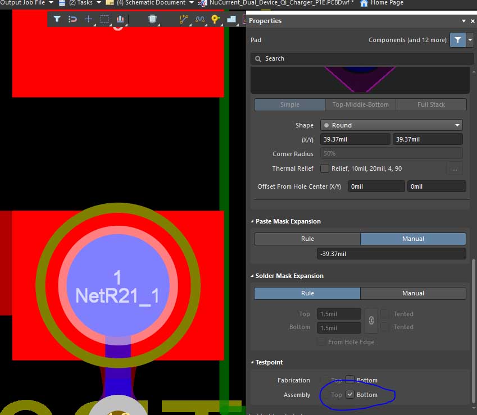Screen dimensions: 477x415
Task: Choose the dashed rectangle selection tool
Action: 104,19
